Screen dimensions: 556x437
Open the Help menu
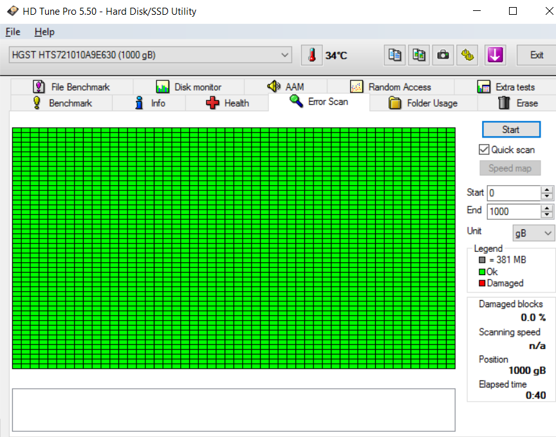point(44,32)
